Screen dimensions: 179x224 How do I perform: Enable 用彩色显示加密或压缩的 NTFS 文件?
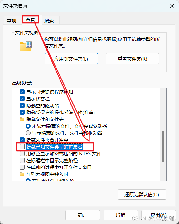click(22, 153)
